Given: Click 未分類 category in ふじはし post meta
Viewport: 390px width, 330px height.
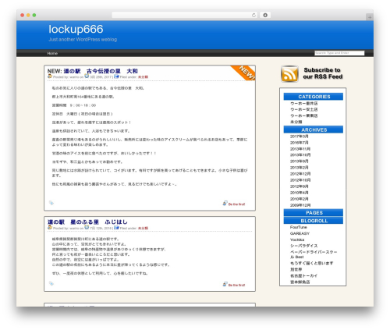Looking at the screenshot, I should click(143, 229).
